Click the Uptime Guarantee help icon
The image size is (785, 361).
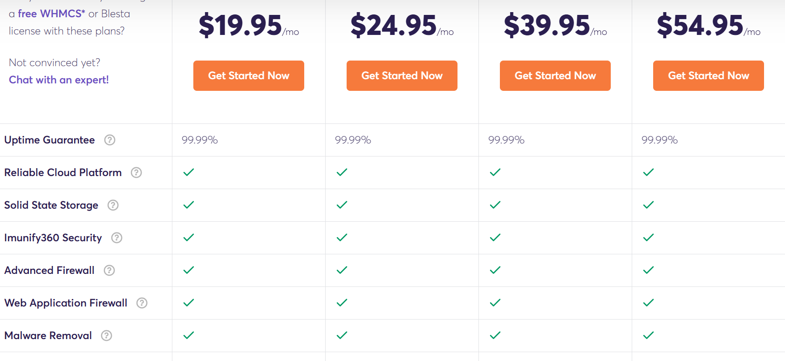click(x=109, y=140)
